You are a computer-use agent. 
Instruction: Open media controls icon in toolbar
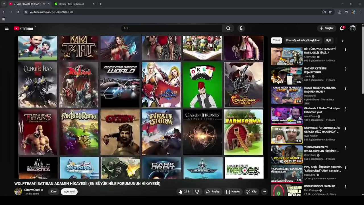point(346,12)
